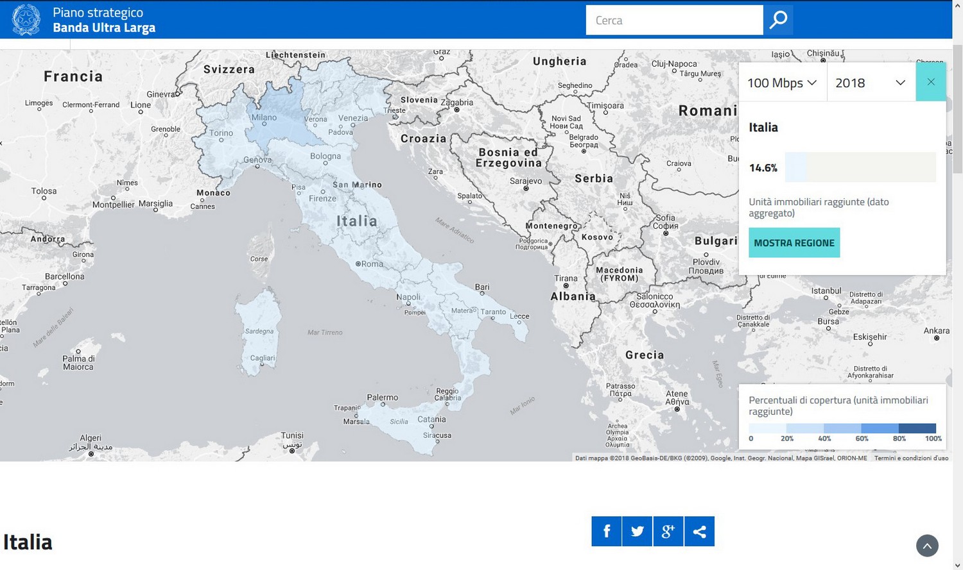Open the 100 Mbps speed dropdown

coord(782,83)
